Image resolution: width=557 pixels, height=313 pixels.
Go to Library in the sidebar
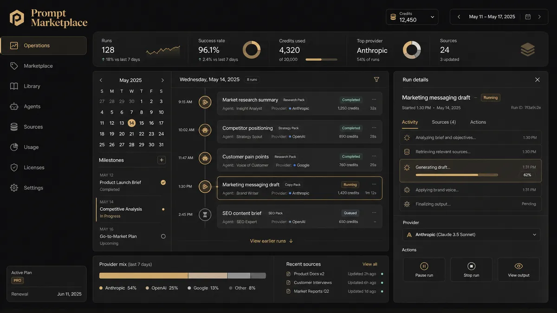click(x=43, y=86)
